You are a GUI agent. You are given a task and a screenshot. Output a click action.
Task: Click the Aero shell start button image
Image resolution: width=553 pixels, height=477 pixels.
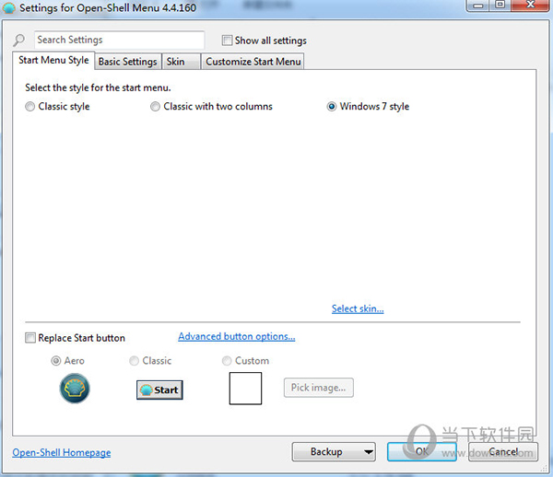pos(75,389)
